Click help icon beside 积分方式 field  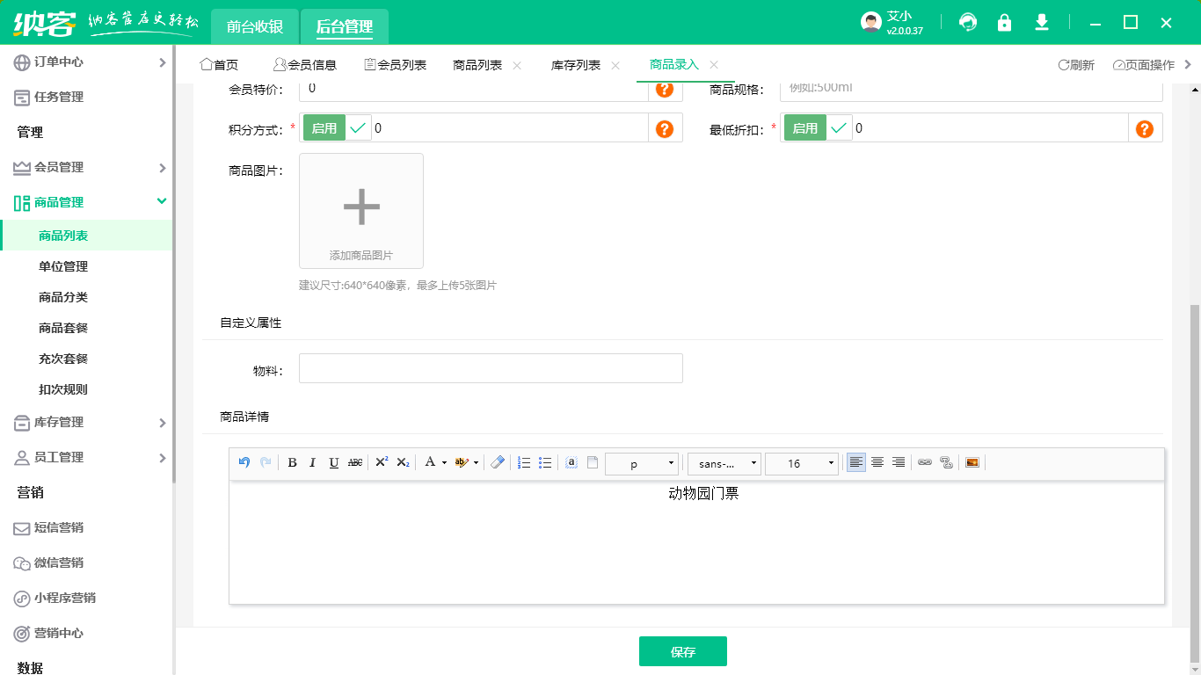click(x=665, y=129)
